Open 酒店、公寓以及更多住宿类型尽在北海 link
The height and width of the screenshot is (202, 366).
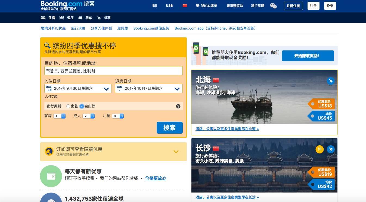point(227,129)
